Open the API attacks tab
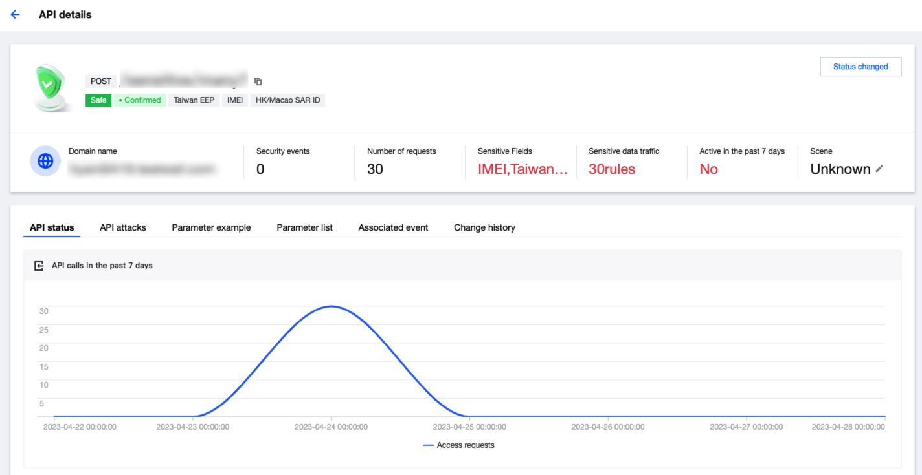Viewport: 922px width, 475px height. (x=123, y=227)
